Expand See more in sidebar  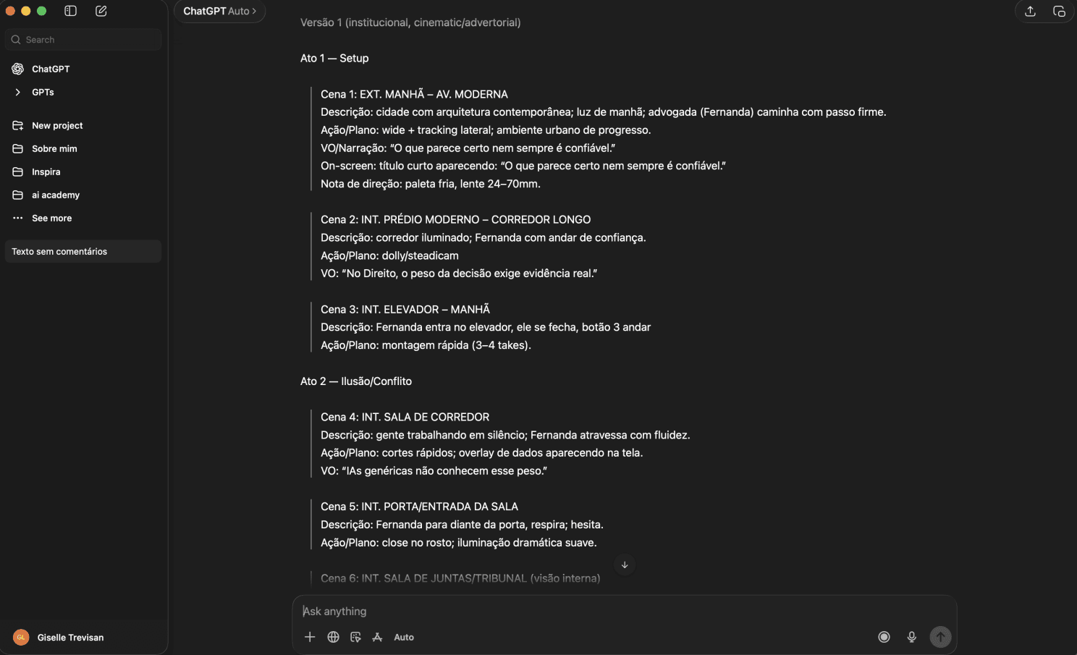coord(51,218)
